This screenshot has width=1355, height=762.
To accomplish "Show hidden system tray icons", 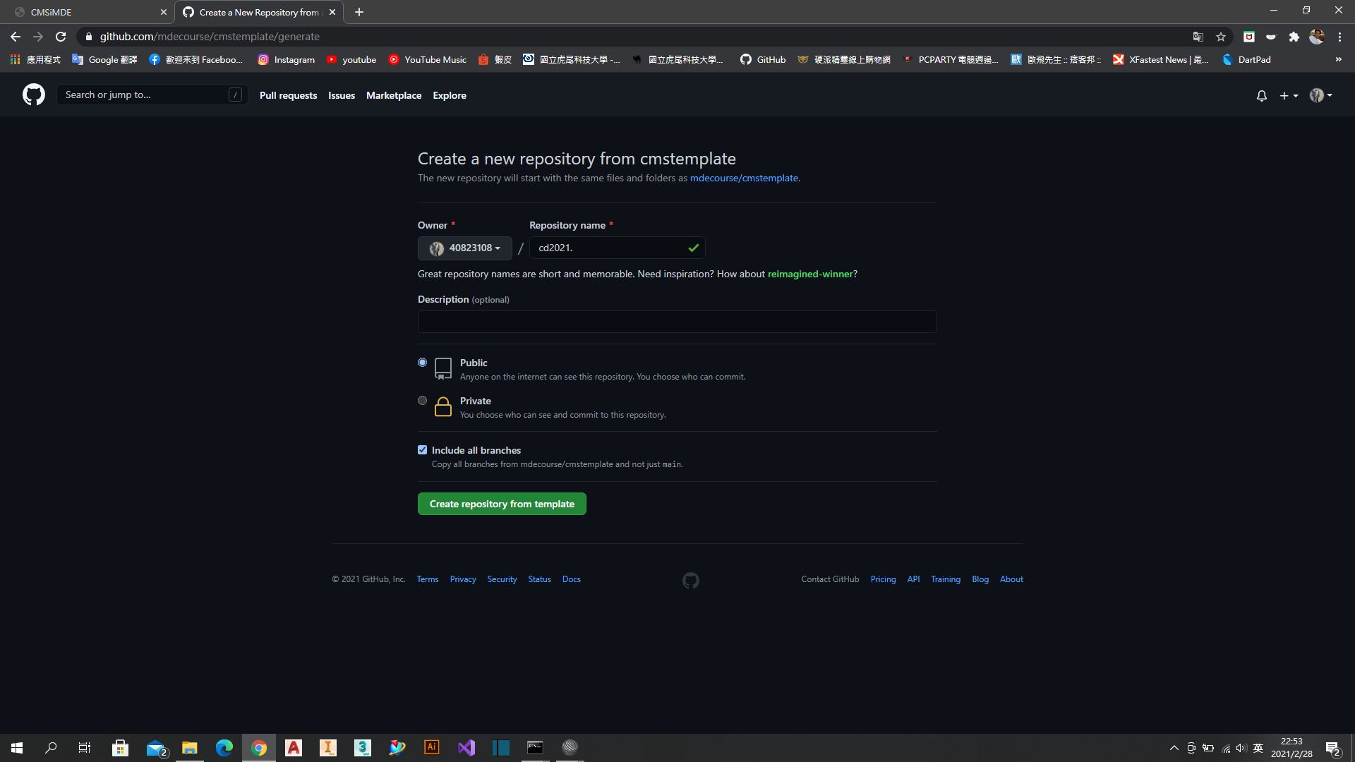I will pos(1174,748).
